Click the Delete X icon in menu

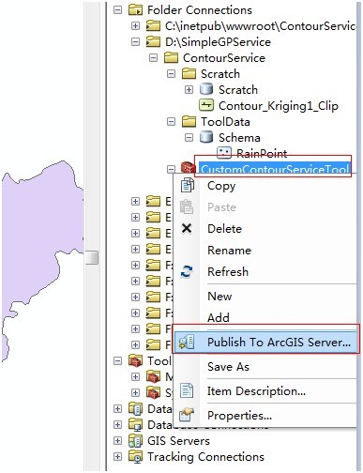tap(187, 229)
